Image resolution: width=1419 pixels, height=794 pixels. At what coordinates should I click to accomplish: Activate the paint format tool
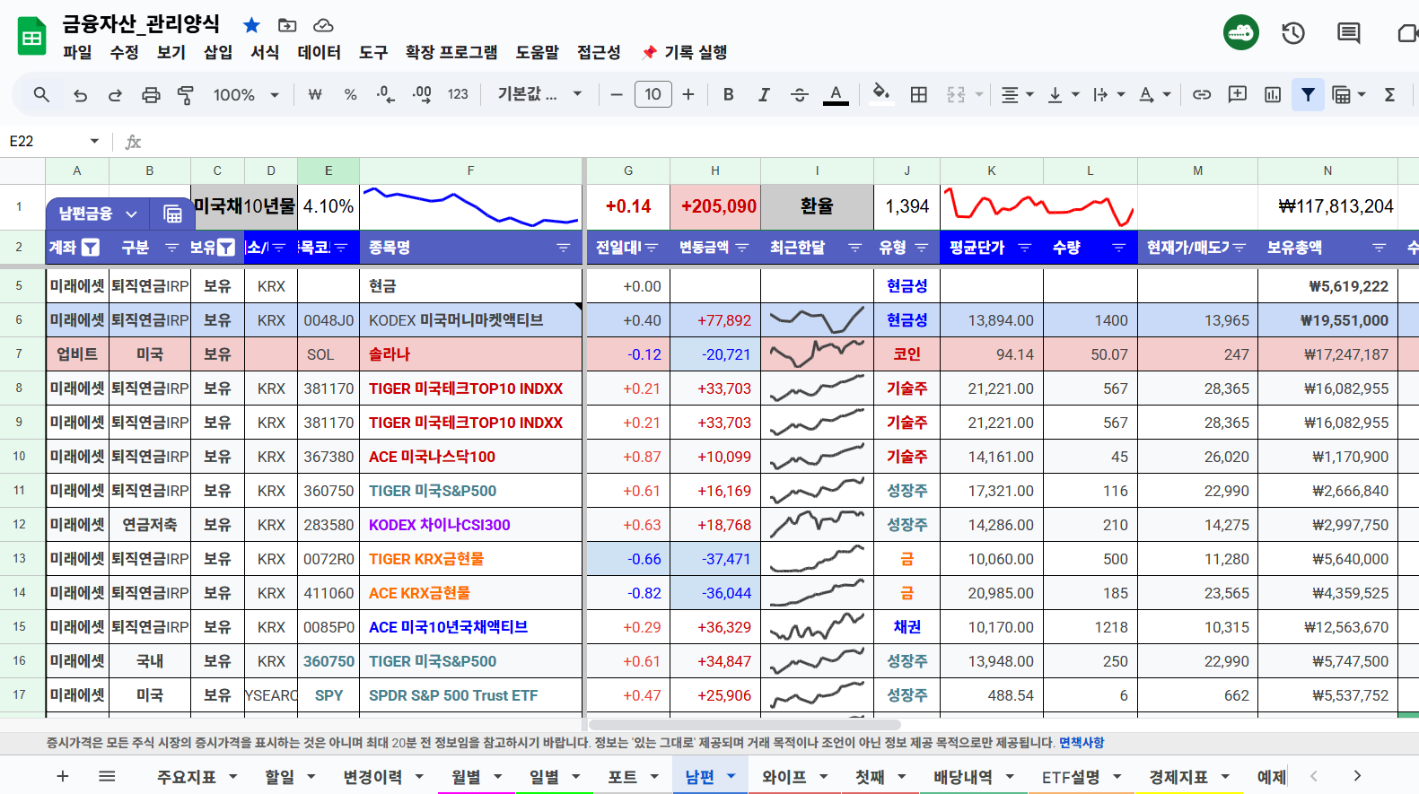click(x=186, y=94)
